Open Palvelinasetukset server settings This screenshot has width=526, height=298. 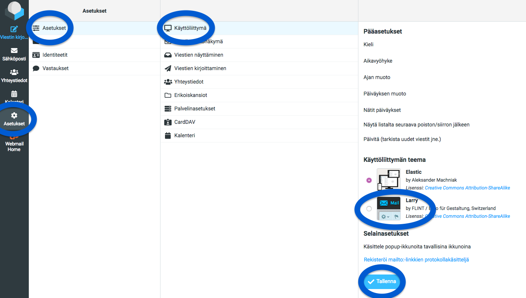pos(195,109)
